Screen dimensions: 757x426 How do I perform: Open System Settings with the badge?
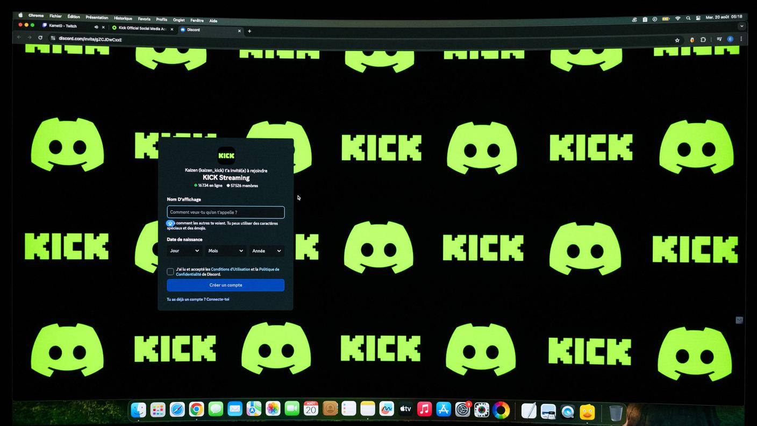[462, 410]
